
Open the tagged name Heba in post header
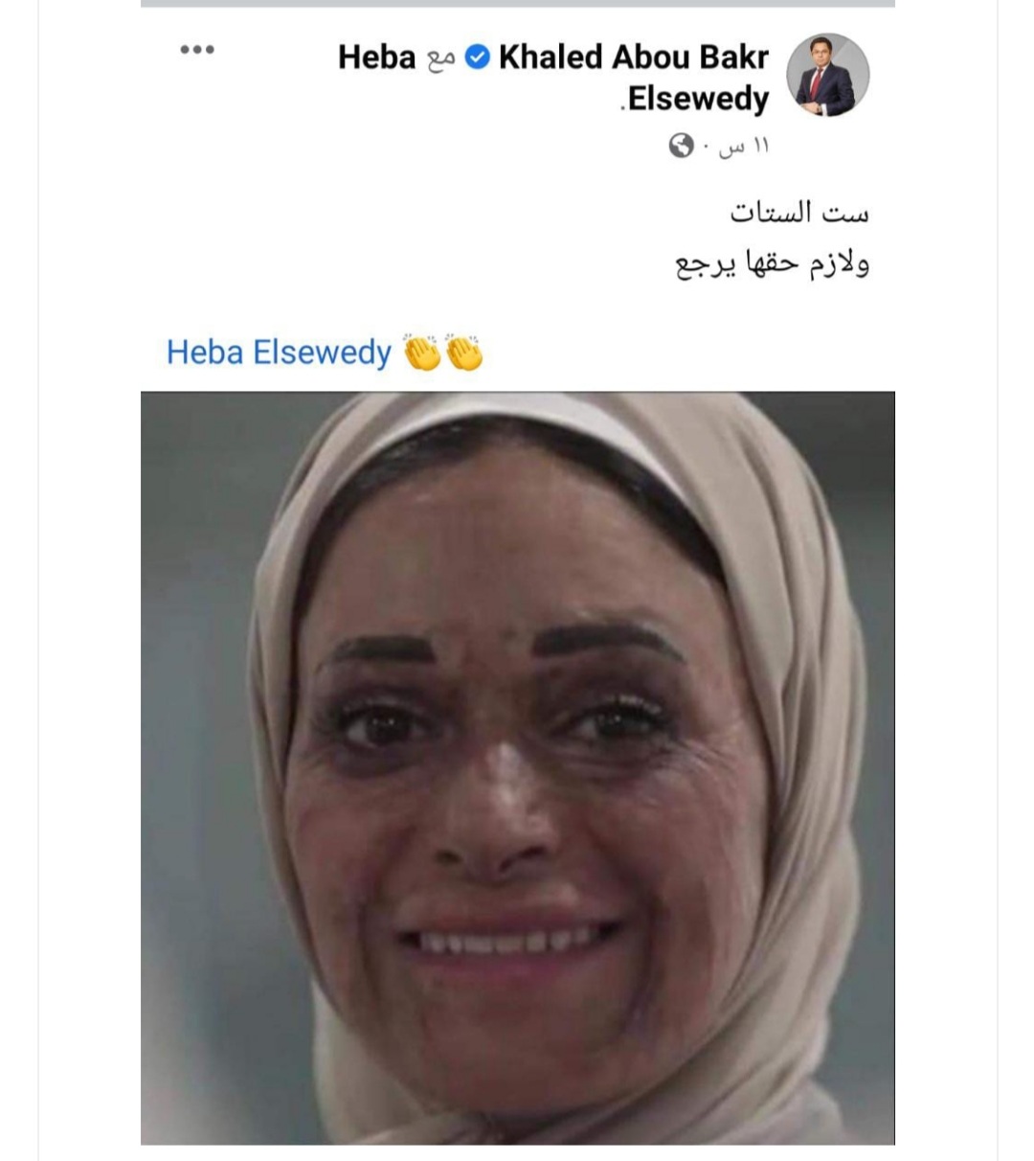point(377,57)
